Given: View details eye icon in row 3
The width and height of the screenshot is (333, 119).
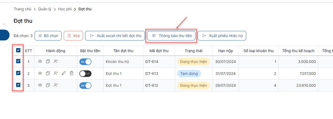Looking at the screenshot, I should (x=40, y=85).
